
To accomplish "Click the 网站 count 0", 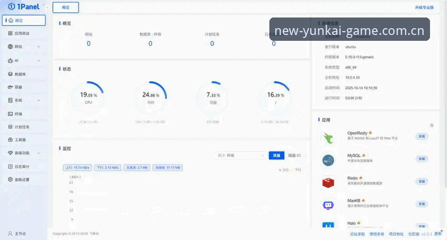I will [x=89, y=43].
